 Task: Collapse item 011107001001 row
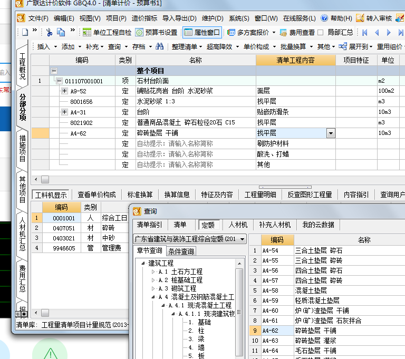coord(59,81)
